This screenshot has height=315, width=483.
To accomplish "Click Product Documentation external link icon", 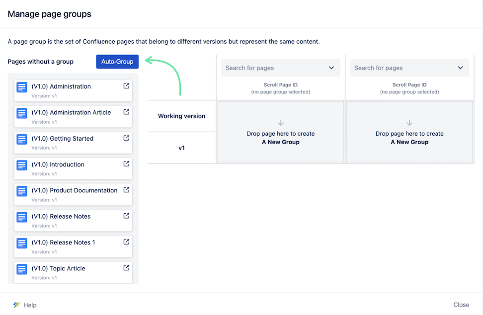I will [x=126, y=190].
